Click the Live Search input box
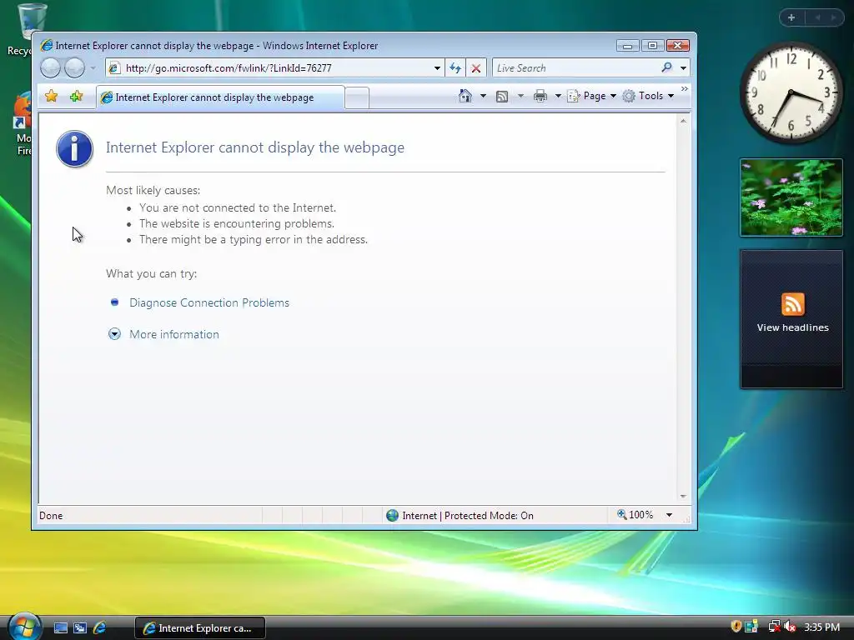This screenshot has width=854, height=640. click(575, 68)
